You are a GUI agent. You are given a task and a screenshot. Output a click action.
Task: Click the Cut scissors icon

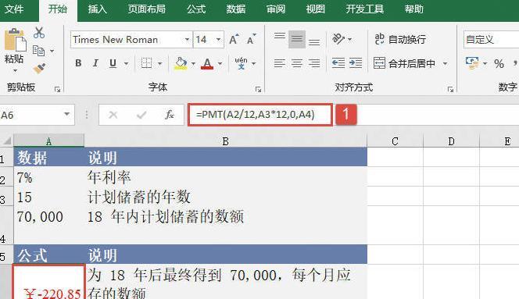39,33
